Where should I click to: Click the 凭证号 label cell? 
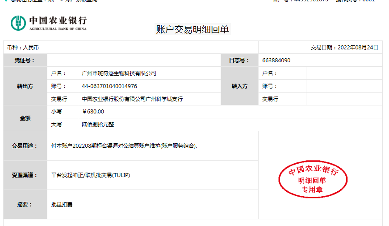25,60
